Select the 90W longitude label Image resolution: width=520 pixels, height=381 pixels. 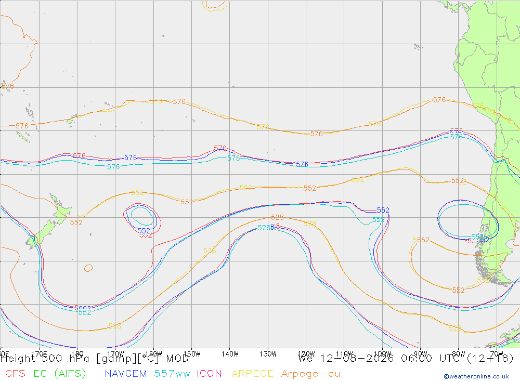click(x=421, y=354)
